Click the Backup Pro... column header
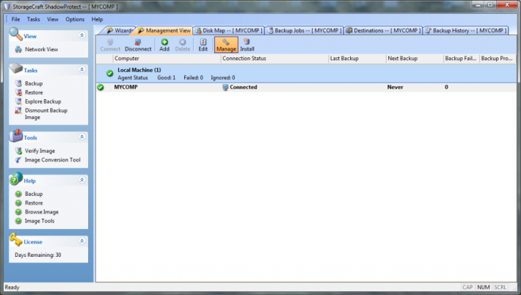This screenshot has width=521, height=295. 498,59
